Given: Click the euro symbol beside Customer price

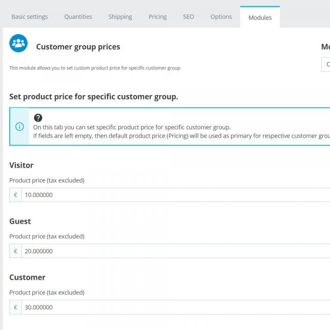Looking at the screenshot, I should click(x=15, y=308).
